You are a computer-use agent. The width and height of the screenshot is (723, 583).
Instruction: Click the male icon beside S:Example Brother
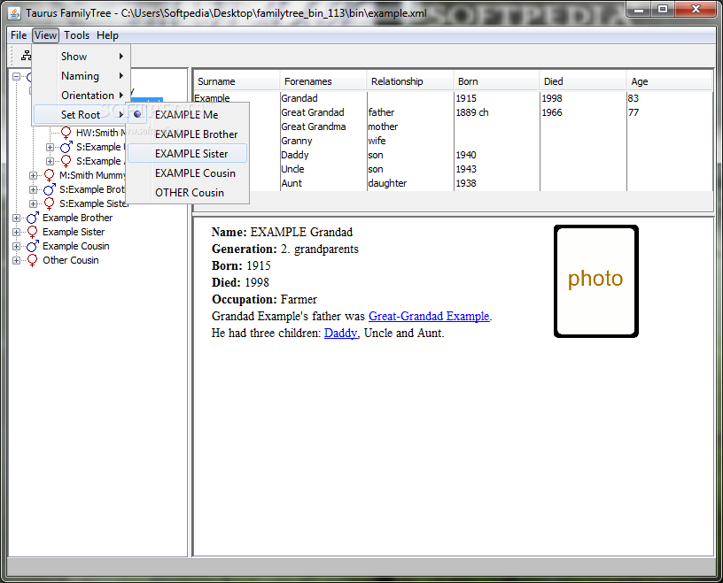click(50, 189)
